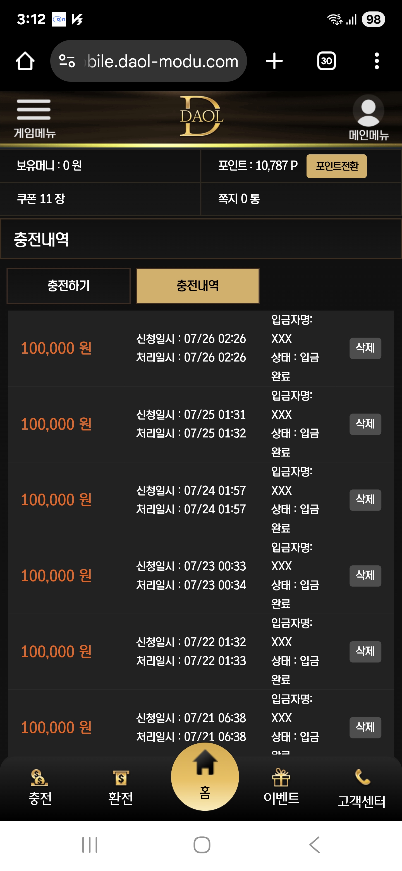Screen dimensions: 402x871
Task: Delete the 07/23 00:33 charge record
Action: click(365, 575)
